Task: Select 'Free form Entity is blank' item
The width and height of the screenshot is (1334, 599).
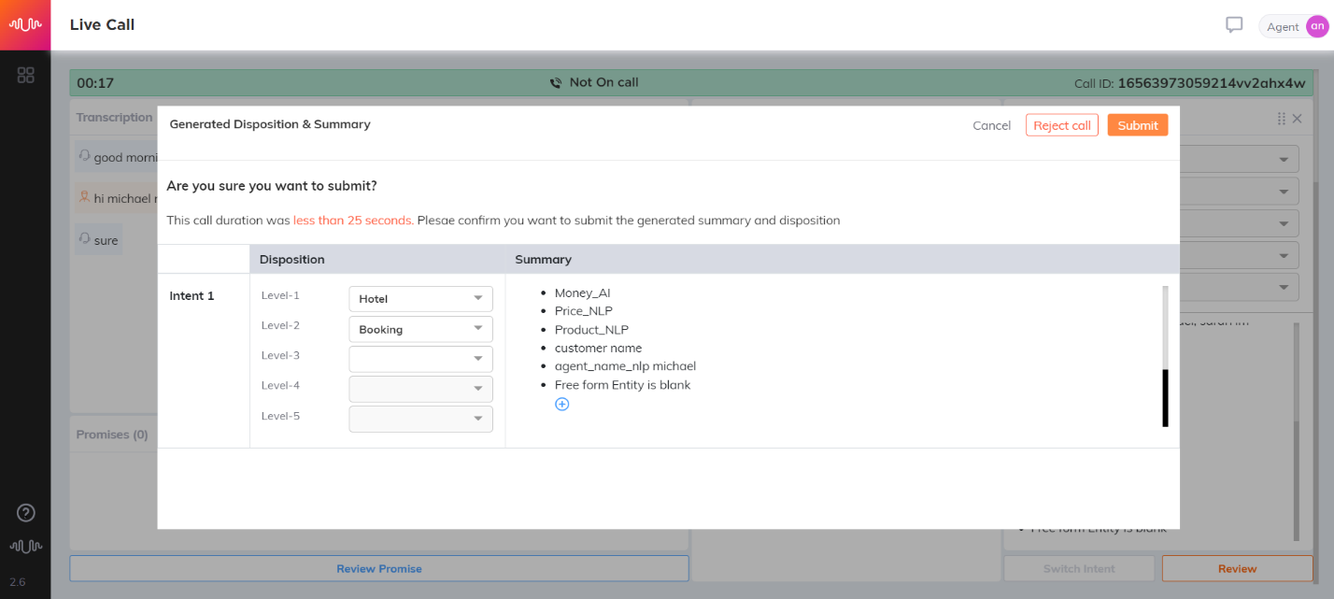Action: pyautogui.click(x=622, y=385)
